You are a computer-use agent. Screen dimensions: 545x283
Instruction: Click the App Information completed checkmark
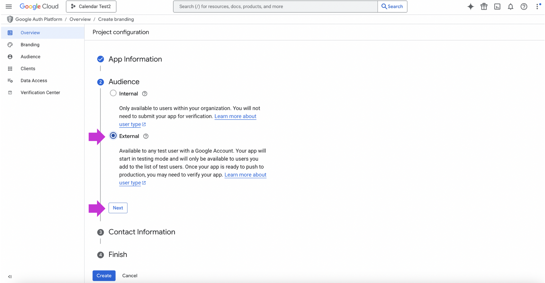[100, 59]
